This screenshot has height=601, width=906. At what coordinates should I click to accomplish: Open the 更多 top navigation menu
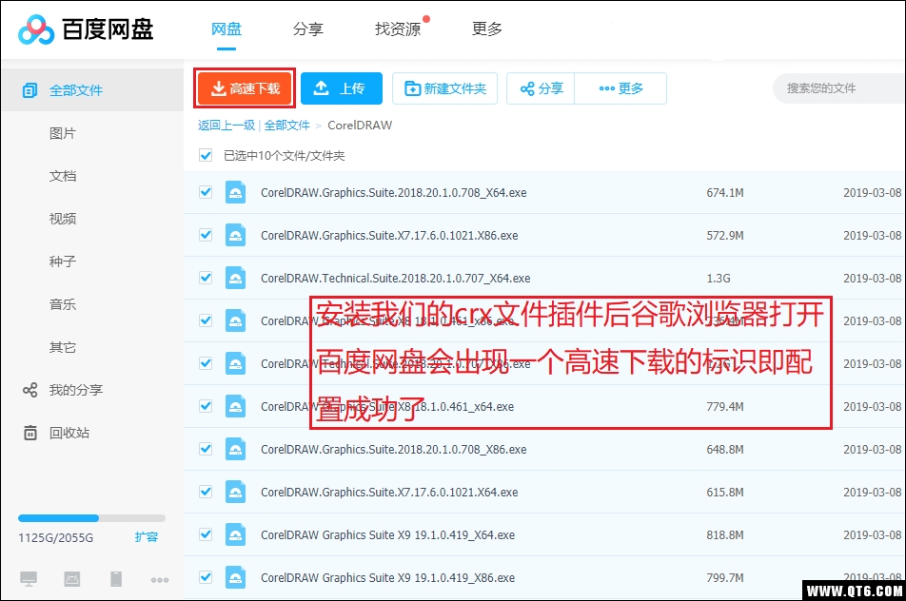pyautogui.click(x=486, y=29)
